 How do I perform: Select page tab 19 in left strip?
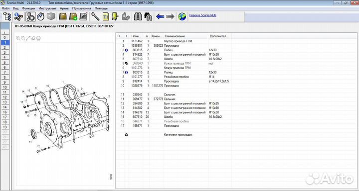pyautogui.click(x=5, y=127)
